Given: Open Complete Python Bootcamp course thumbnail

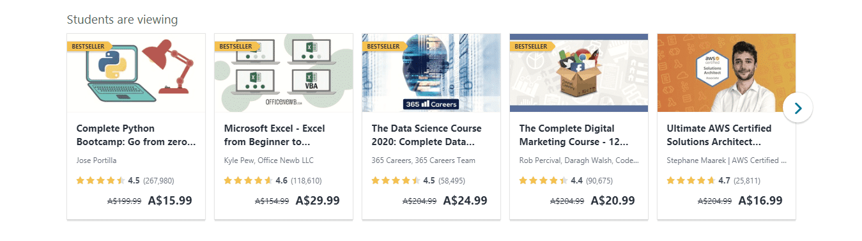Looking at the screenshot, I should point(136,73).
